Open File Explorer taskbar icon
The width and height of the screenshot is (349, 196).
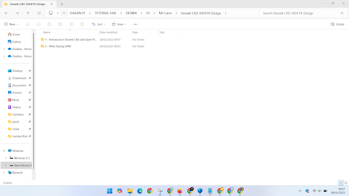[130, 191]
